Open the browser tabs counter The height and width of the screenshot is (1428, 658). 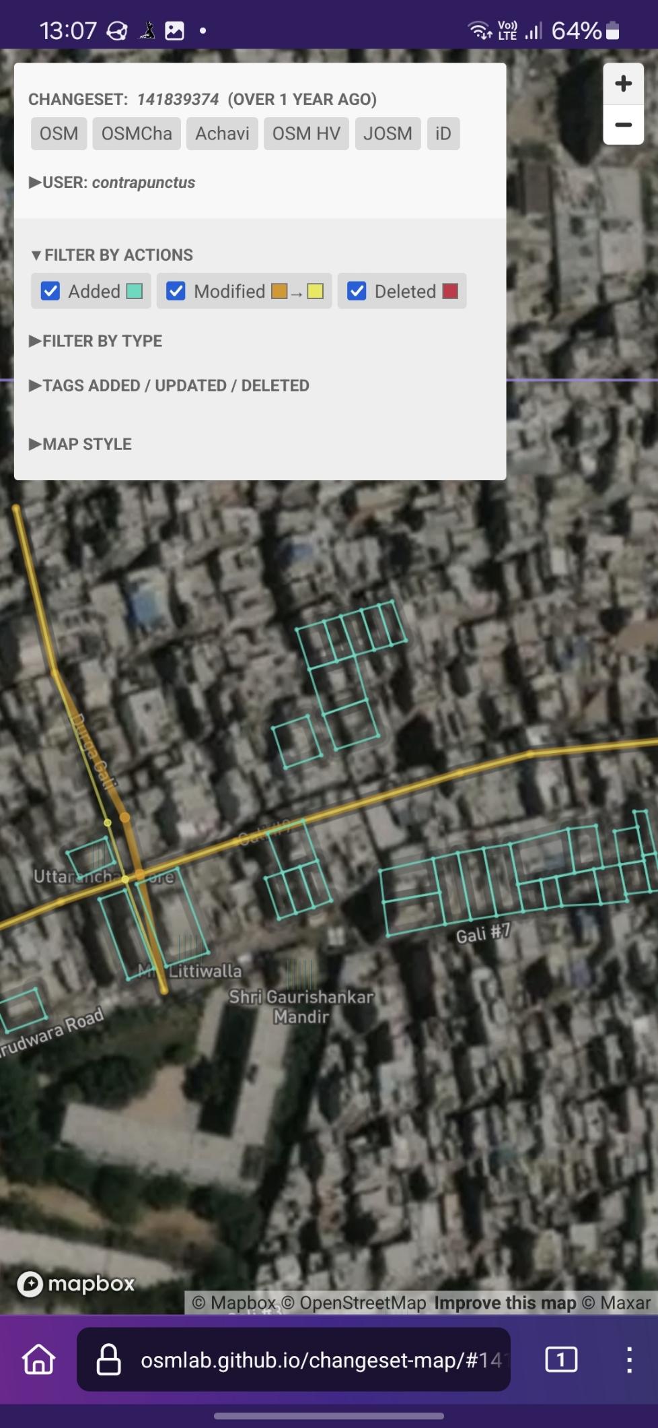(560, 1359)
